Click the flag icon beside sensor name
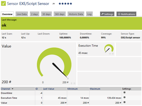Viewport: 142px width, 106px height. (54, 4)
